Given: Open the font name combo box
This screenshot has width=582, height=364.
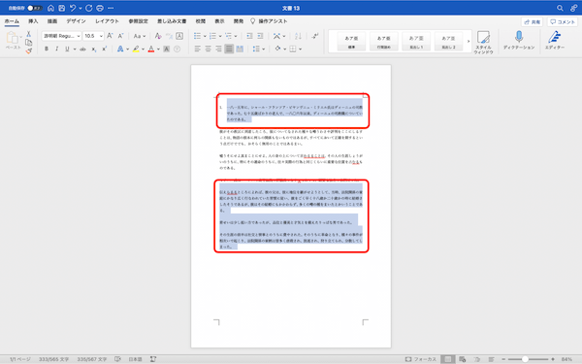Looking at the screenshot, I should click(62, 36).
